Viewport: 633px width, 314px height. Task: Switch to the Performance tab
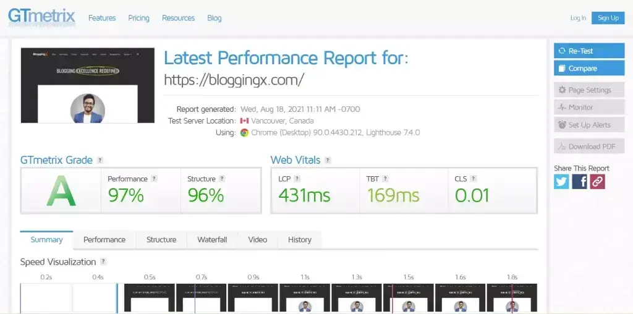pyautogui.click(x=104, y=240)
